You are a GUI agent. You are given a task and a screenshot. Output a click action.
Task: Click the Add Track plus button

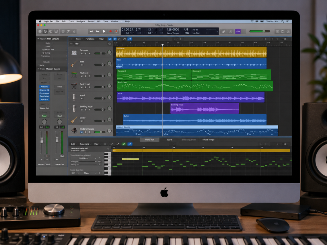tap(71, 44)
